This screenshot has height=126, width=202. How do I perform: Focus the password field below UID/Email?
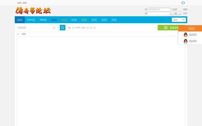159,13
